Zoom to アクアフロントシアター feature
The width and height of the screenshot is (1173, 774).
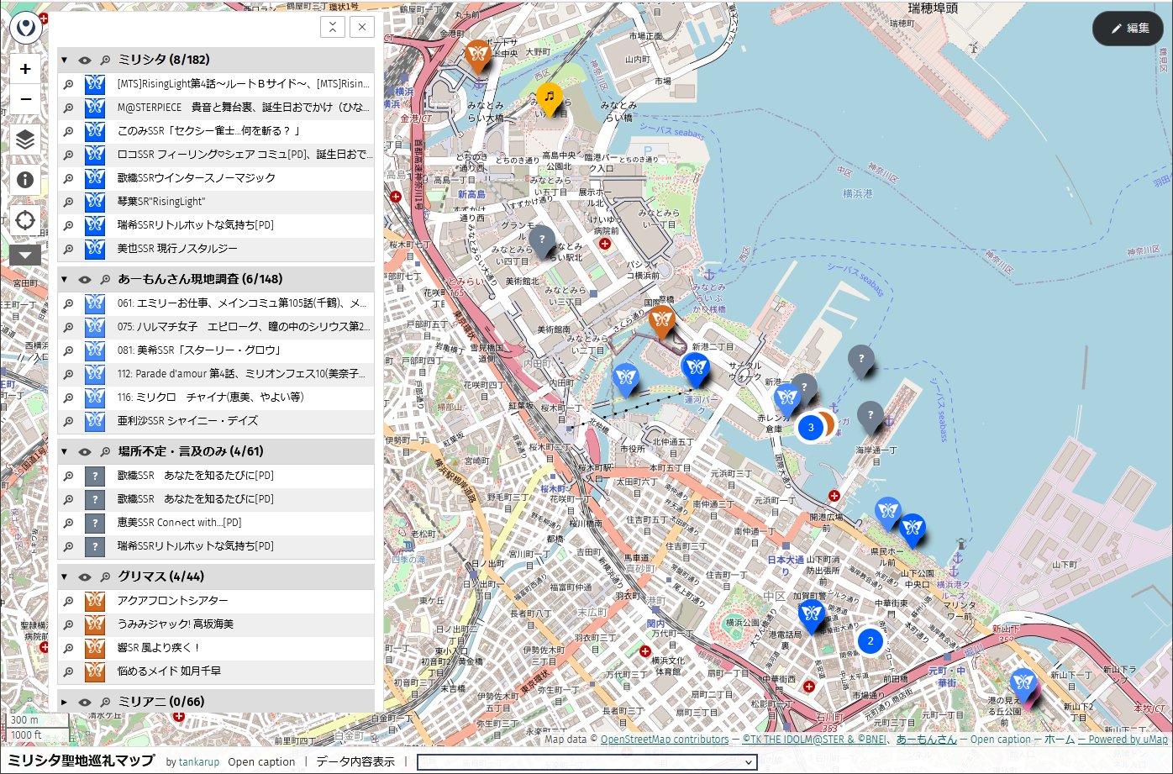[x=69, y=601]
